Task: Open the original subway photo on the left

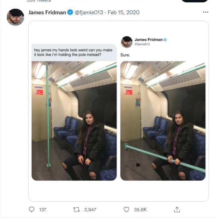Action: [74, 121]
